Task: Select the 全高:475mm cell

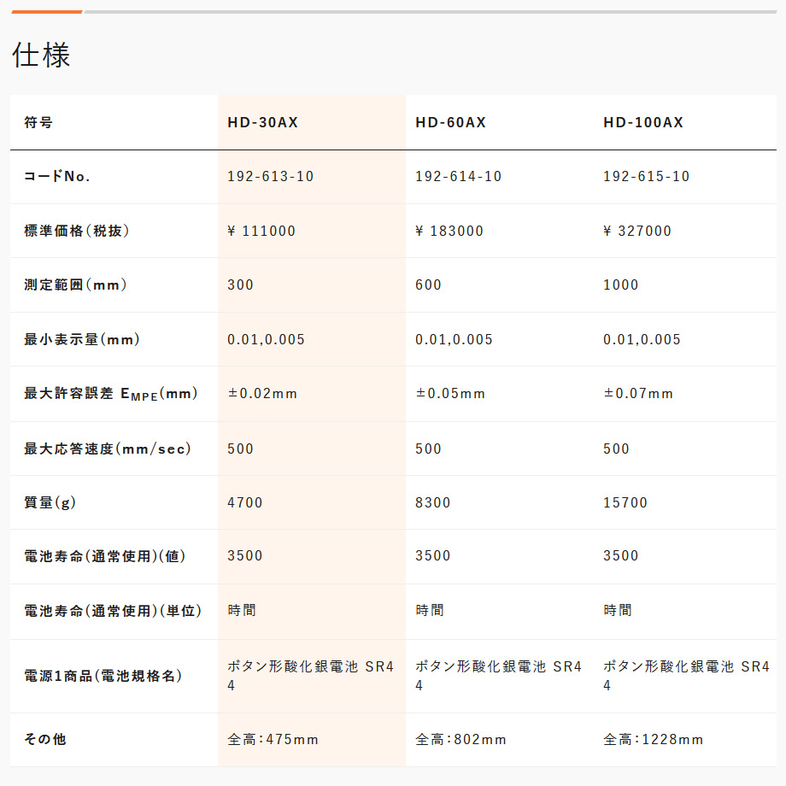Action: click(273, 740)
